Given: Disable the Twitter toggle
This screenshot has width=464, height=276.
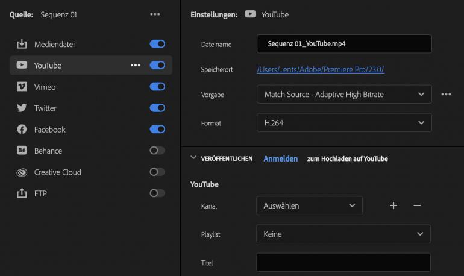Looking at the screenshot, I should click(157, 108).
